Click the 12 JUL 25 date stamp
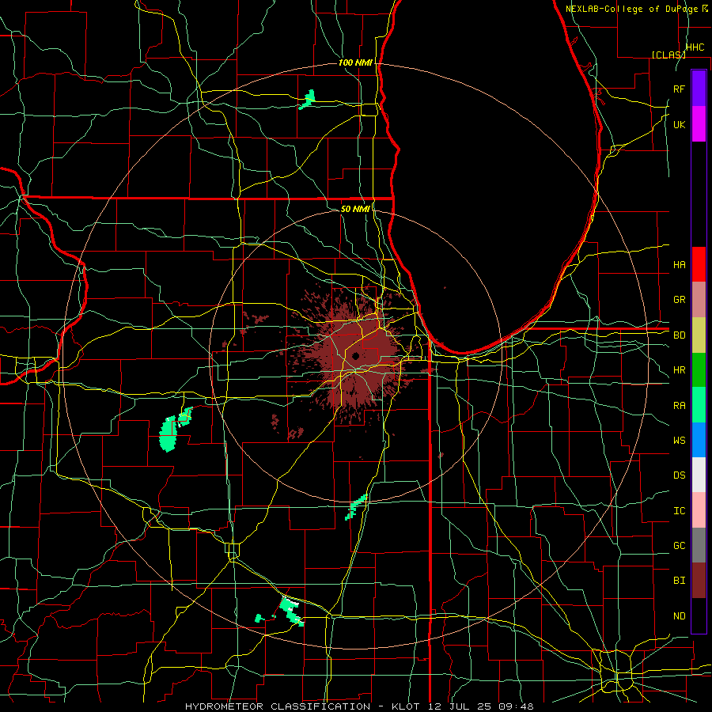This screenshot has height=712, width=712. [x=460, y=706]
